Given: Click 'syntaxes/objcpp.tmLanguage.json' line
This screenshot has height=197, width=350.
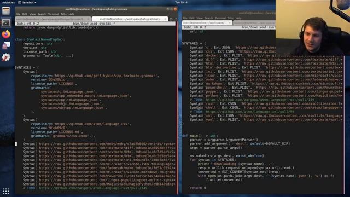Looking at the screenshot, I should [x=73, y=108].
